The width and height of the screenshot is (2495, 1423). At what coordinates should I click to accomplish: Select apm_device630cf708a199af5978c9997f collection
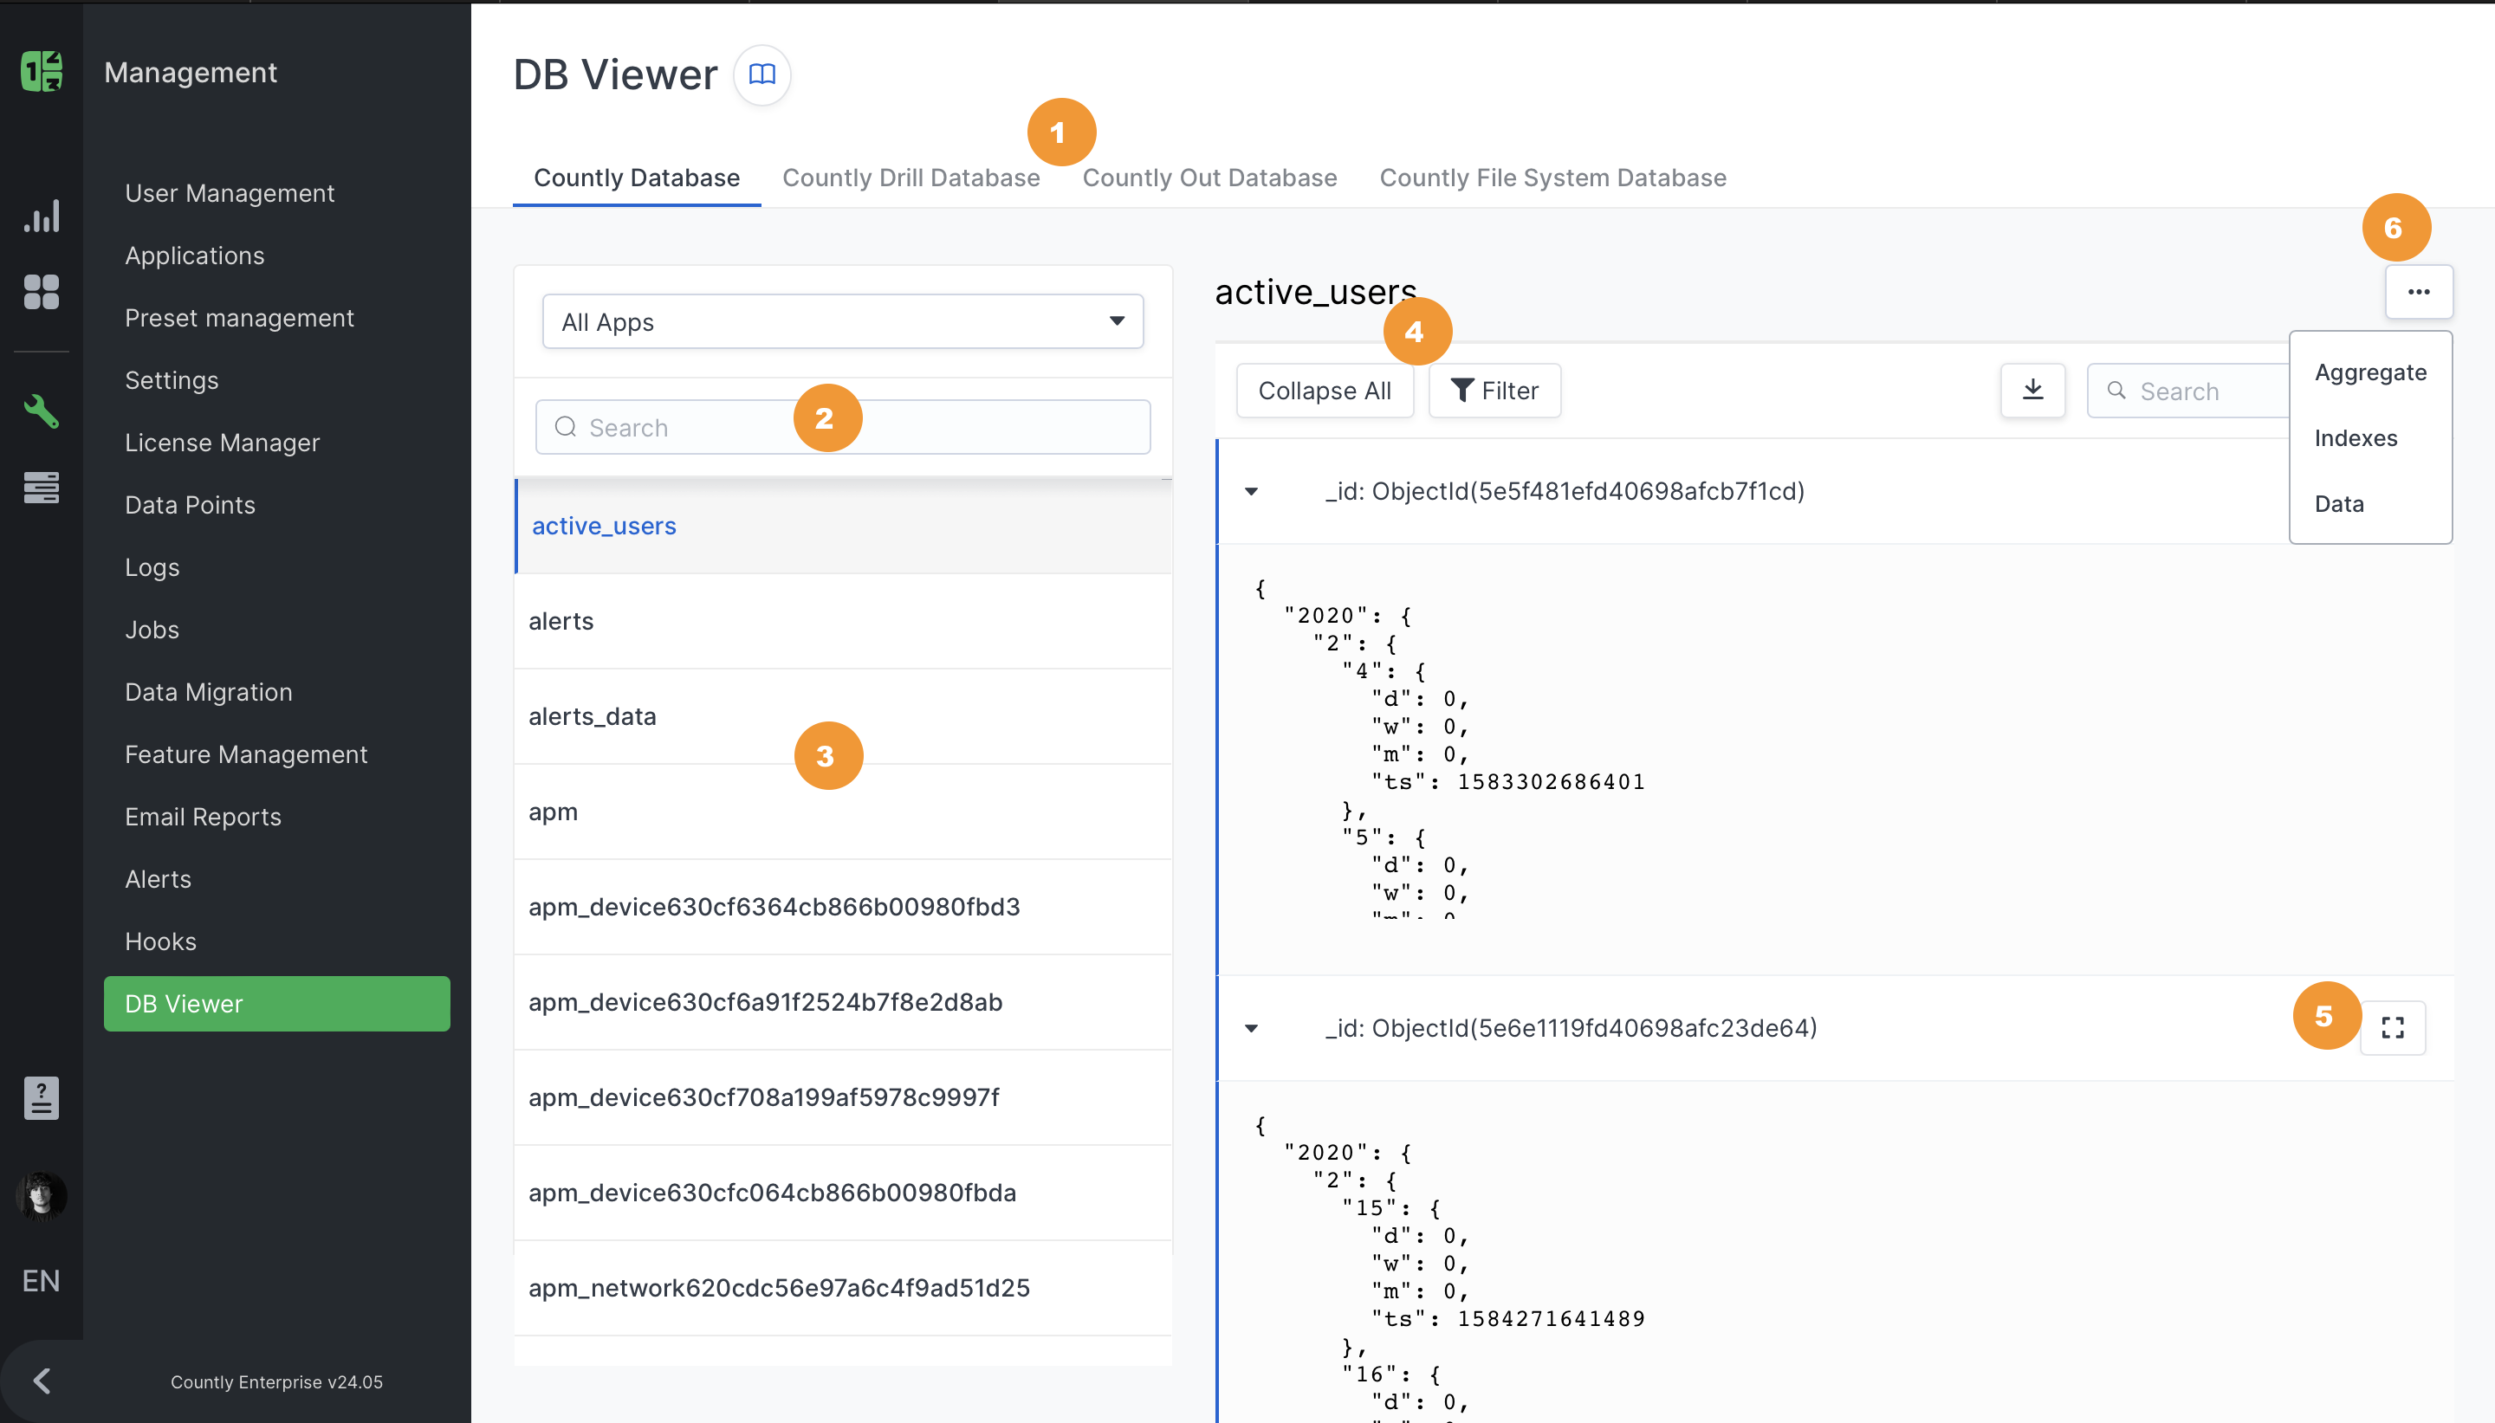tap(842, 1097)
